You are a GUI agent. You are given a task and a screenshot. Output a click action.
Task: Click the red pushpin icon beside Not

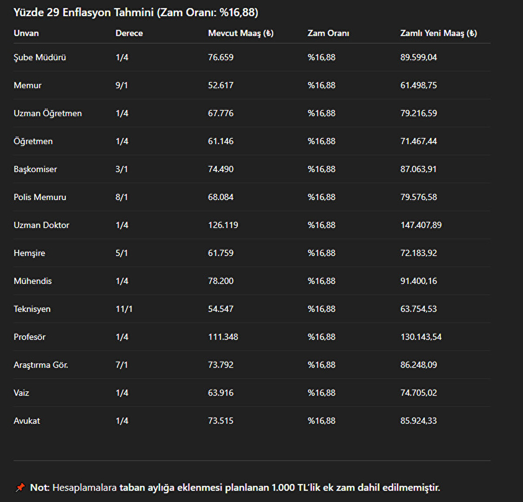click(x=20, y=488)
